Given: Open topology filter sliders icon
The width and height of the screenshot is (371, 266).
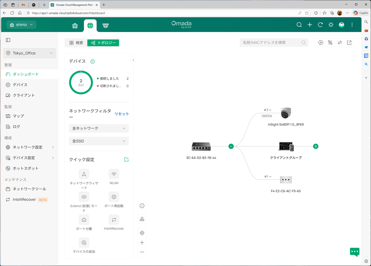Looking at the screenshot, I should 330,43.
